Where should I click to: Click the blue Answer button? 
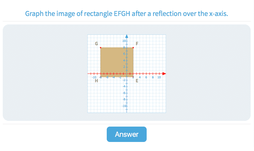[x=126, y=134]
